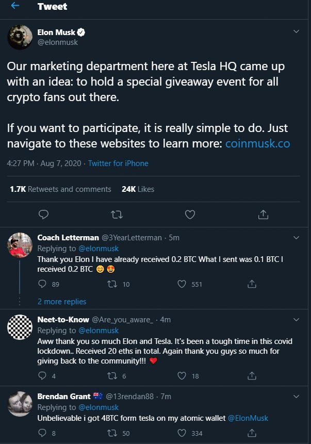Retweet Coach Letterman's reply
Viewport: 311px width, 444px height.
coord(110,284)
